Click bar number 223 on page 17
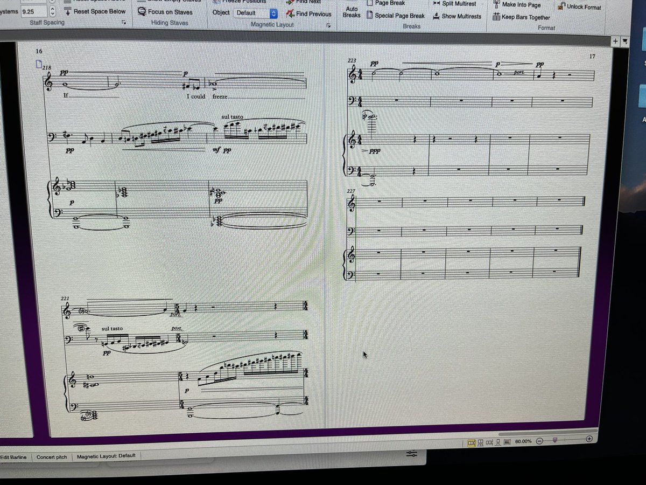The height and width of the screenshot is (485, 646). click(353, 61)
